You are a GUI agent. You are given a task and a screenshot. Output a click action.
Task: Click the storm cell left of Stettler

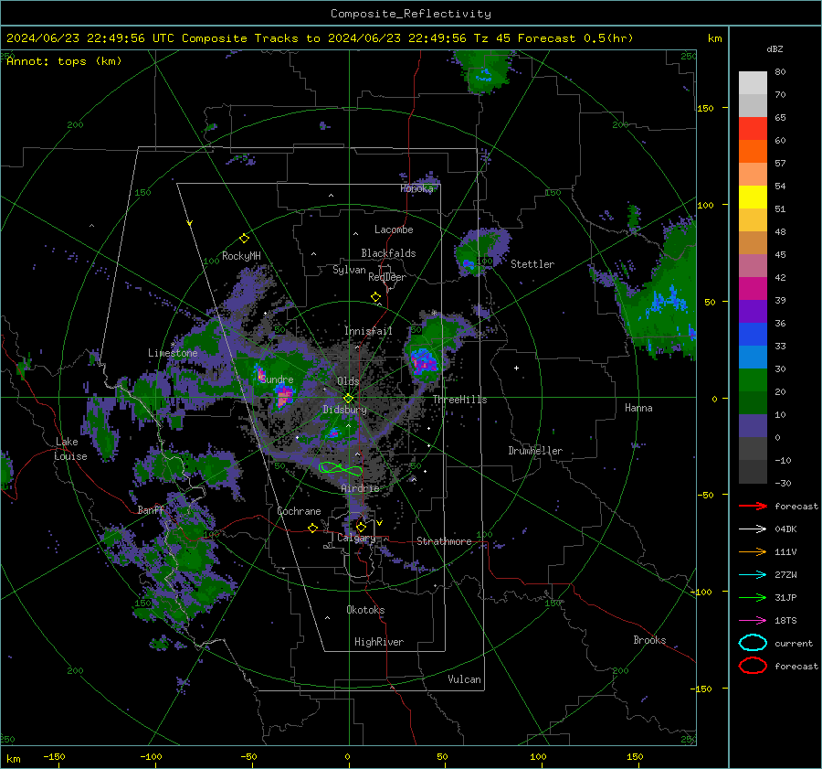coord(480,251)
